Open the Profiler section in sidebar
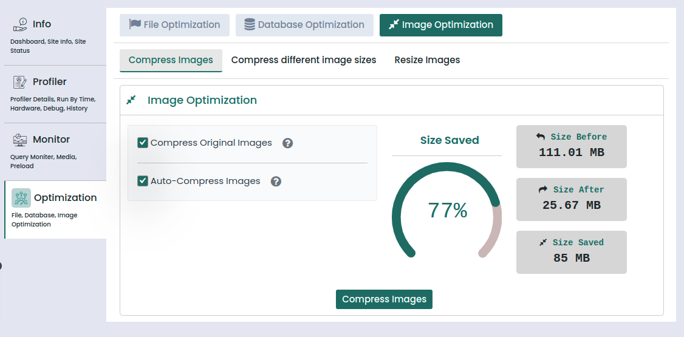 (x=50, y=82)
